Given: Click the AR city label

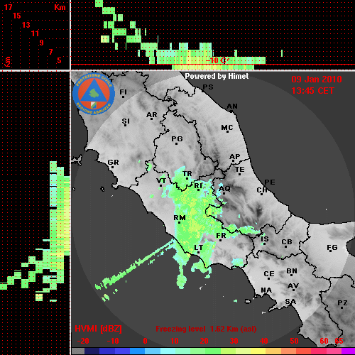Looking at the screenshot, I should tap(152, 116).
